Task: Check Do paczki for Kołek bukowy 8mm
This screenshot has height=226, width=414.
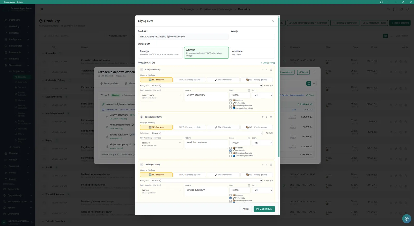Action: point(231,148)
